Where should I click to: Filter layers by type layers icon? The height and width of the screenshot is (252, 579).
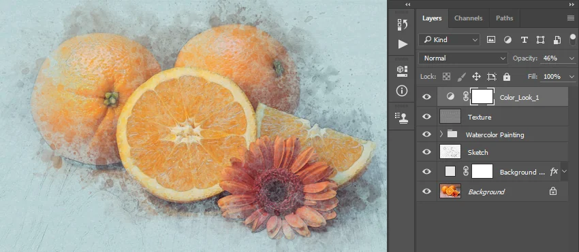pos(524,40)
